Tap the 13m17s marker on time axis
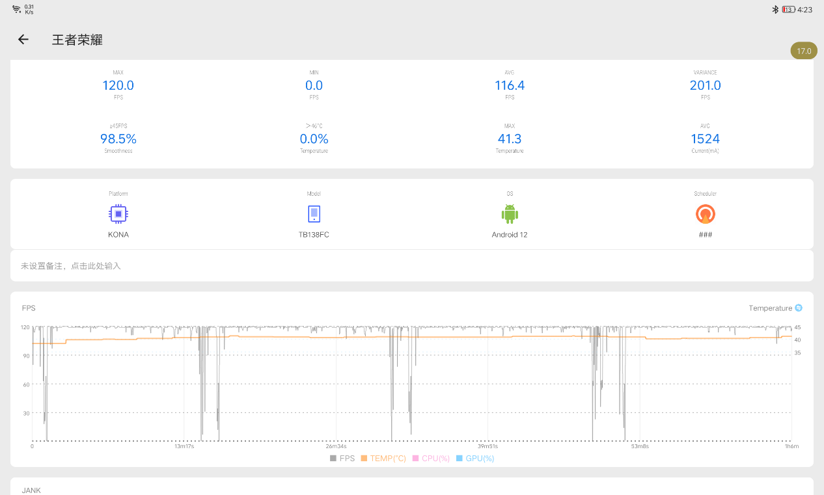824x495 pixels. 184,446
